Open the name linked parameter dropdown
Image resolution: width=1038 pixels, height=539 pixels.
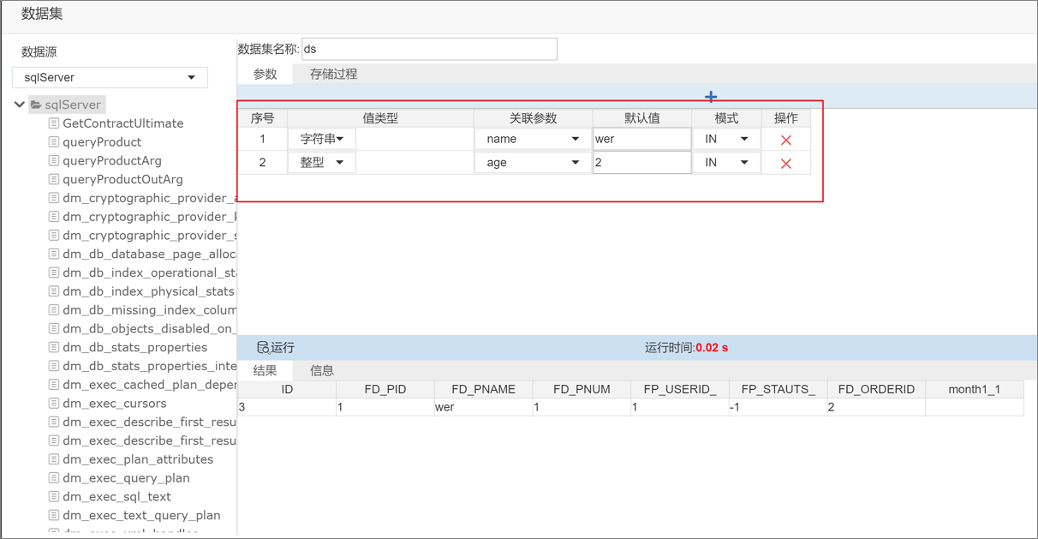[533, 139]
